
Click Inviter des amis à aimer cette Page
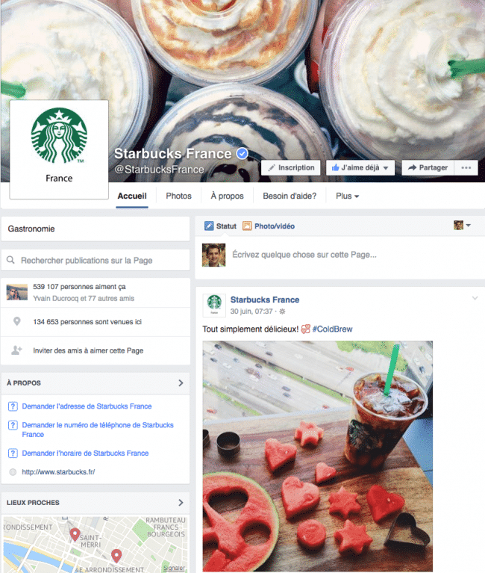point(88,351)
